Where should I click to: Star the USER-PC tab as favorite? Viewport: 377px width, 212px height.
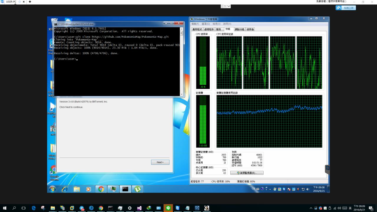pyautogui.click(x=20, y=2)
